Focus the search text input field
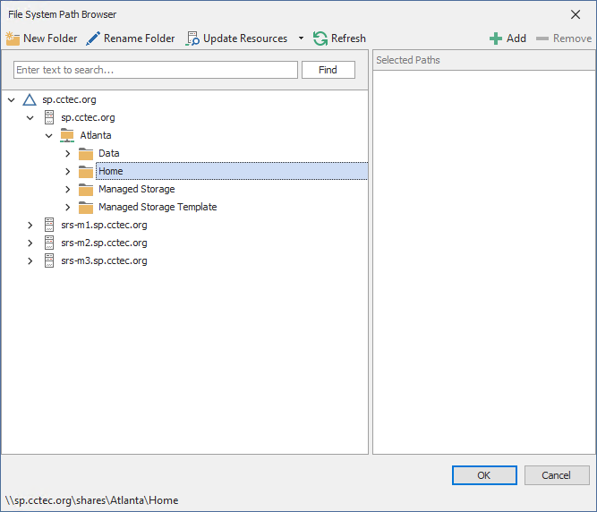Screen dimensions: 597x512 (156, 70)
